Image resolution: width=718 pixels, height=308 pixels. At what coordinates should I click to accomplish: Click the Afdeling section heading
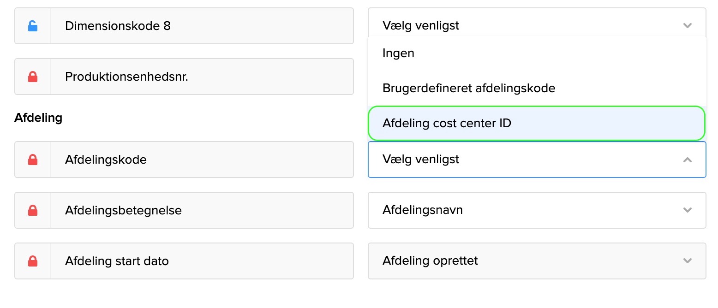click(38, 118)
